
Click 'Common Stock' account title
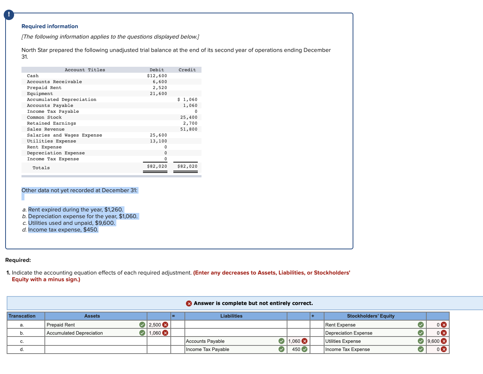44,117
